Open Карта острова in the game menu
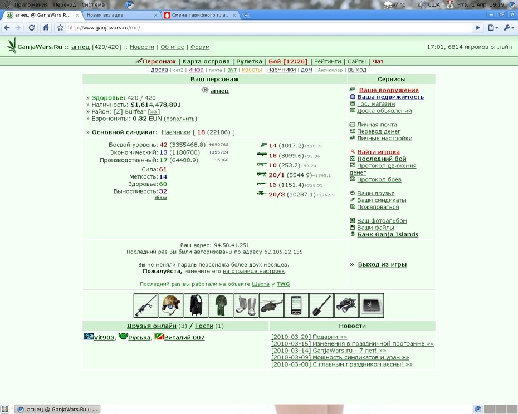Image resolution: width=518 pixels, height=414 pixels. pos(206,61)
